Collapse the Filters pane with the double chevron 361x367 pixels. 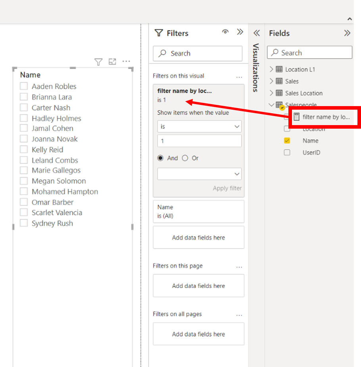240,32
